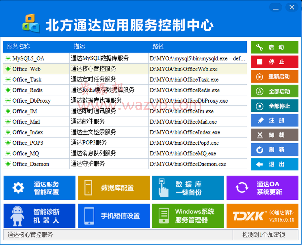This screenshot has width=302, height=245.
Task: Exit the application with 退出 button
Action: tap(275, 164)
